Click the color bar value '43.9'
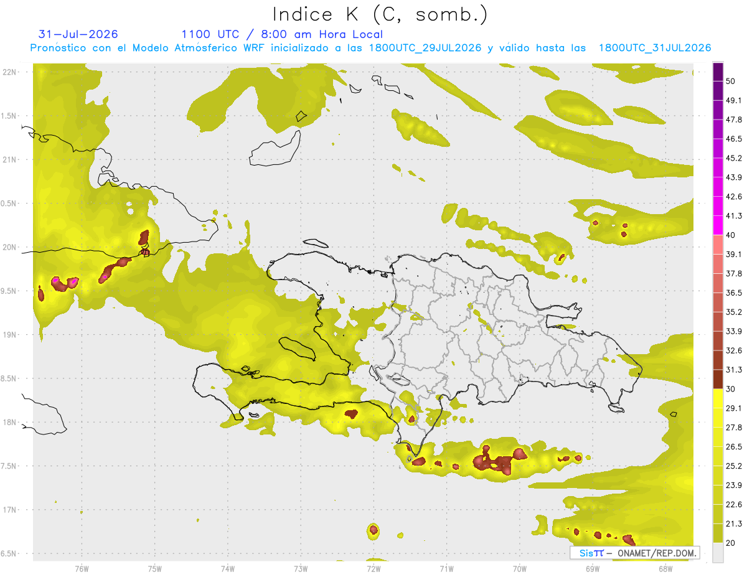This screenshot has width=747, height=577. [x=733, y=177]
